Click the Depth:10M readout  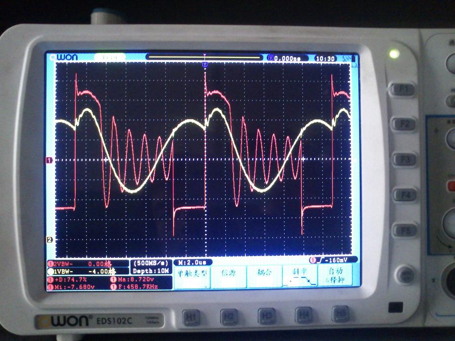point(151,271)
